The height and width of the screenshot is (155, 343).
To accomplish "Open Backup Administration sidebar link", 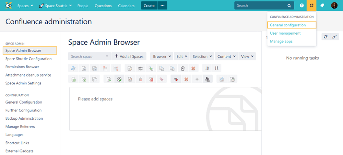I will coord(24,119).
